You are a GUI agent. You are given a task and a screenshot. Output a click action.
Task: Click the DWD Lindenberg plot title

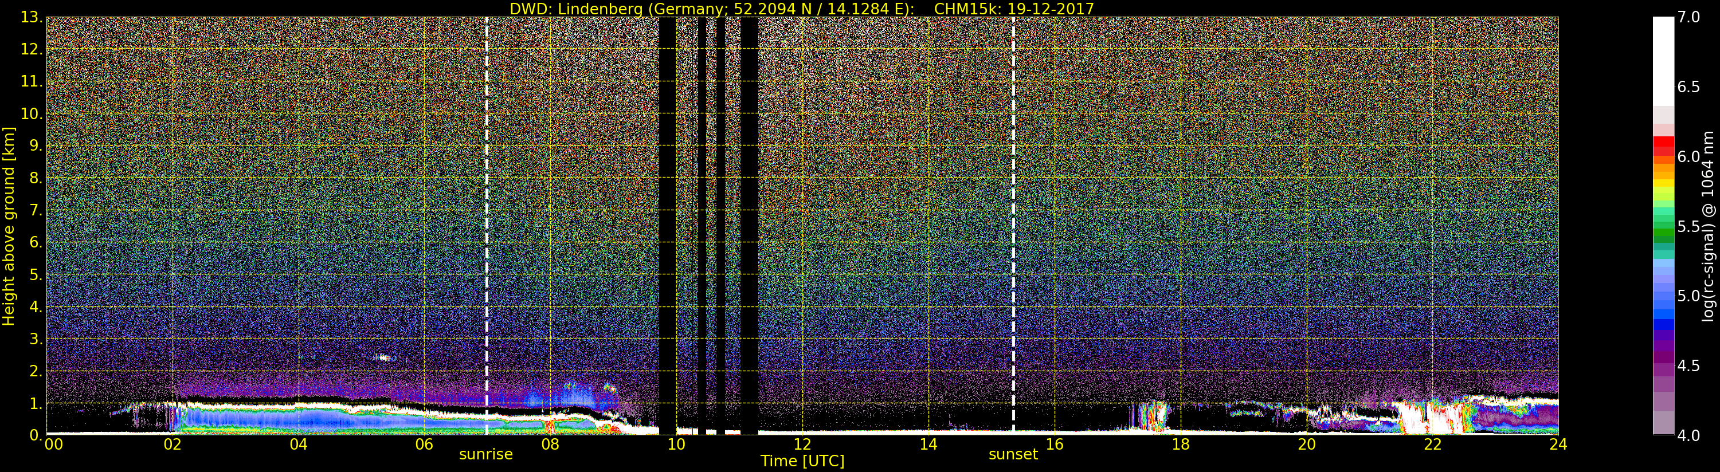click(x=801, y=9)
